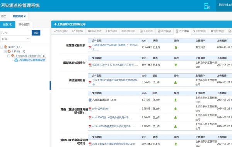
Task: Download the 杭环测【2024】67号 report
Action: coord(176,65)
